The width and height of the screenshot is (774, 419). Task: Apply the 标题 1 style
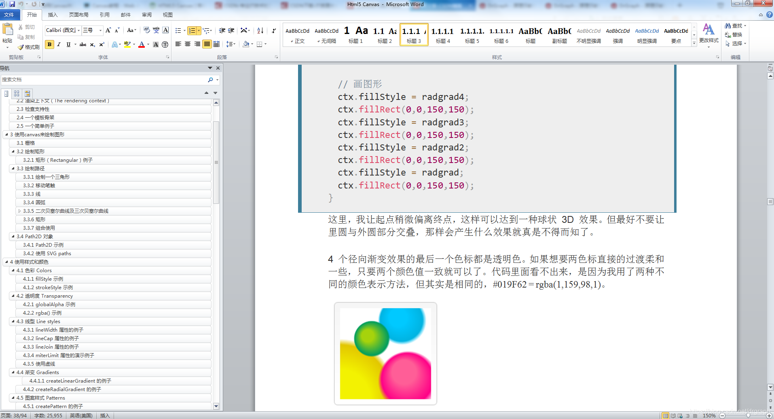click(356, 35)
